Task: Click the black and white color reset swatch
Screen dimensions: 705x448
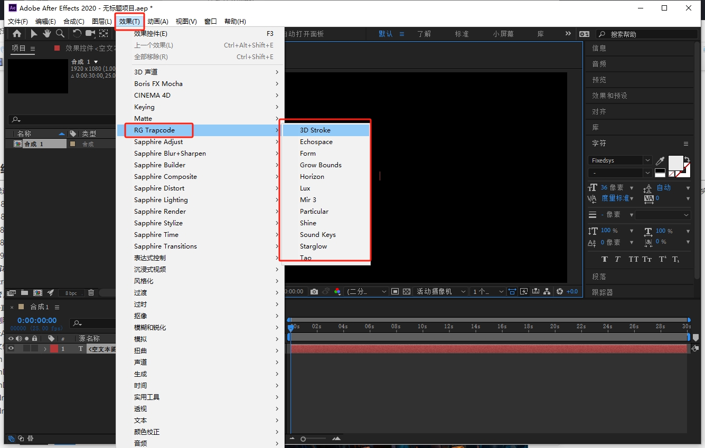Action: 660,173
